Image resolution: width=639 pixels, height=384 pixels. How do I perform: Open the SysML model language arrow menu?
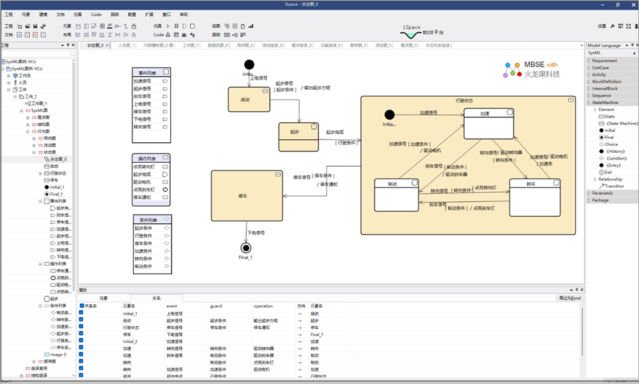coord(634,53)
